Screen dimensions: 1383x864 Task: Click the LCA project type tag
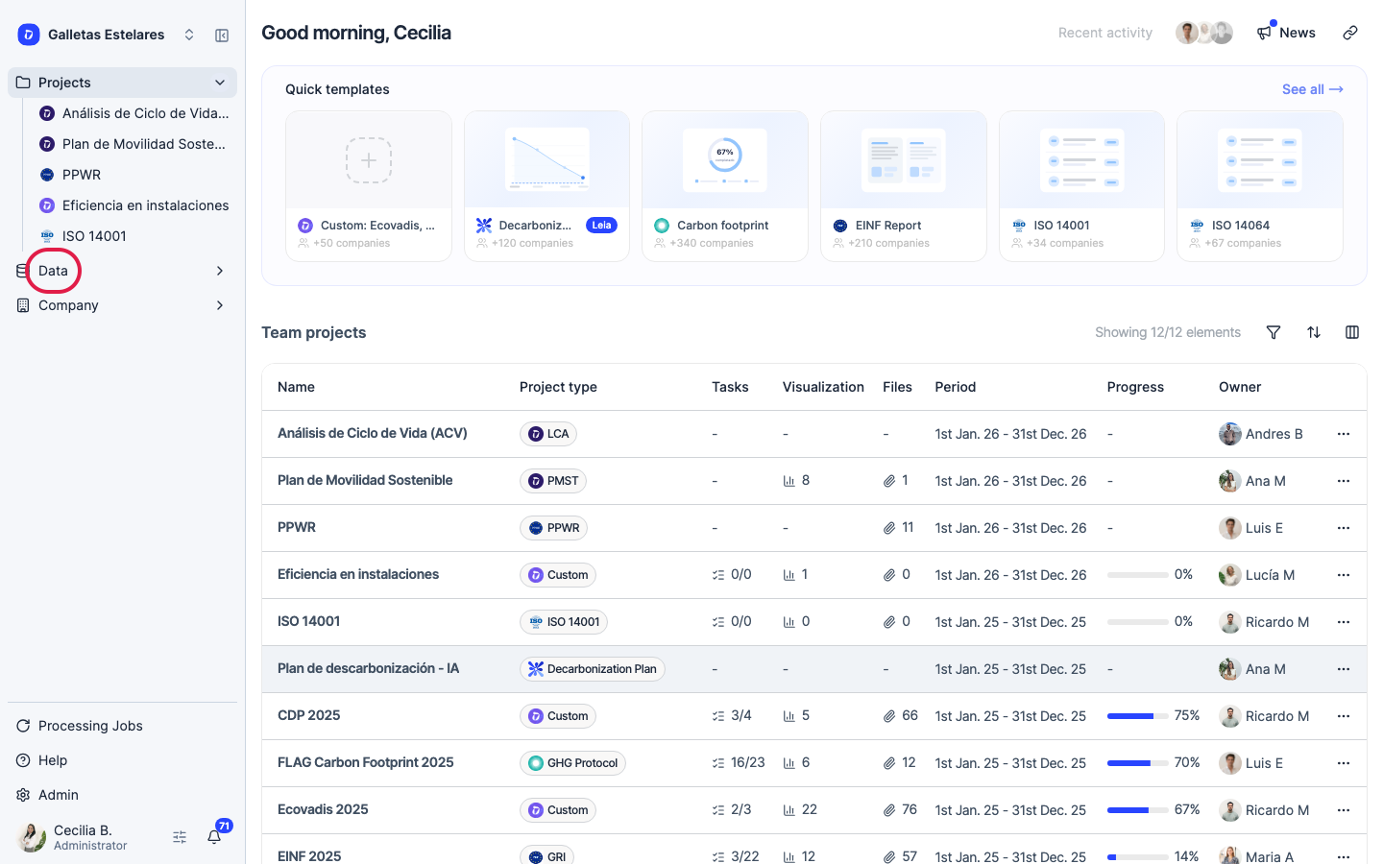(x=548, y=434)
